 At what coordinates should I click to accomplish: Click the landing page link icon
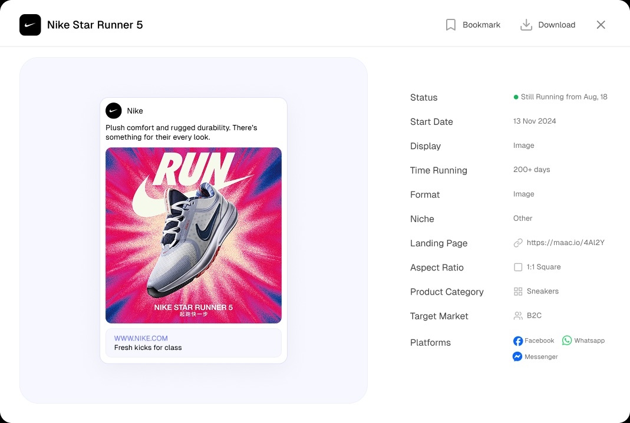[x=518, y=243]
